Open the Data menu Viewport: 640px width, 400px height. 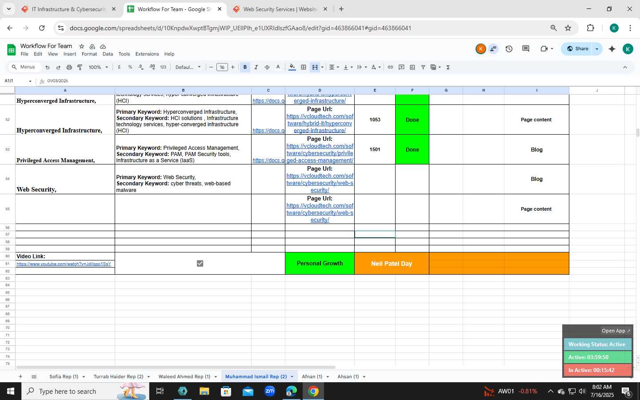pos(108,54)
